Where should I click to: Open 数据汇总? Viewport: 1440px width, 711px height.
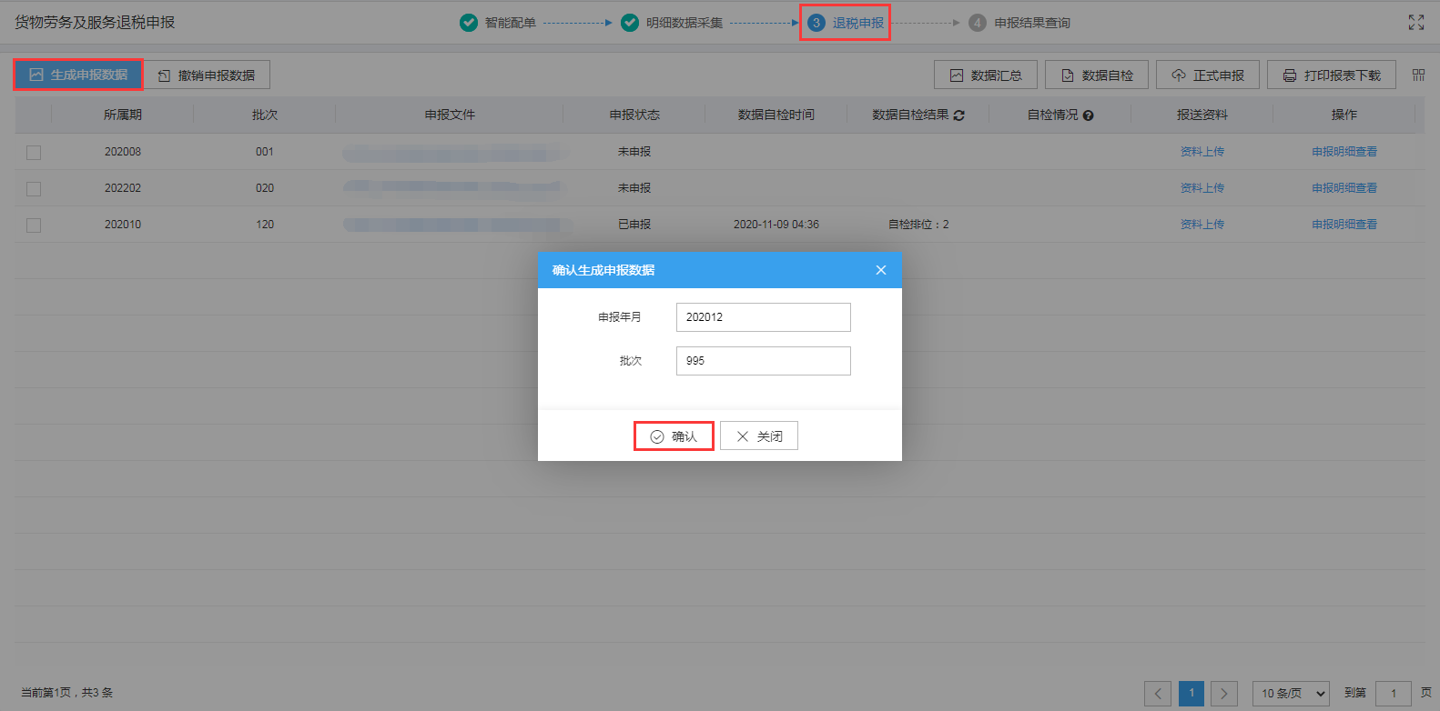986,75
